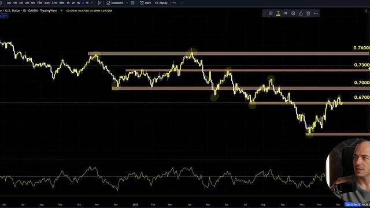
Task: Select the 5m timeframe
Action: tap(33, 3)
